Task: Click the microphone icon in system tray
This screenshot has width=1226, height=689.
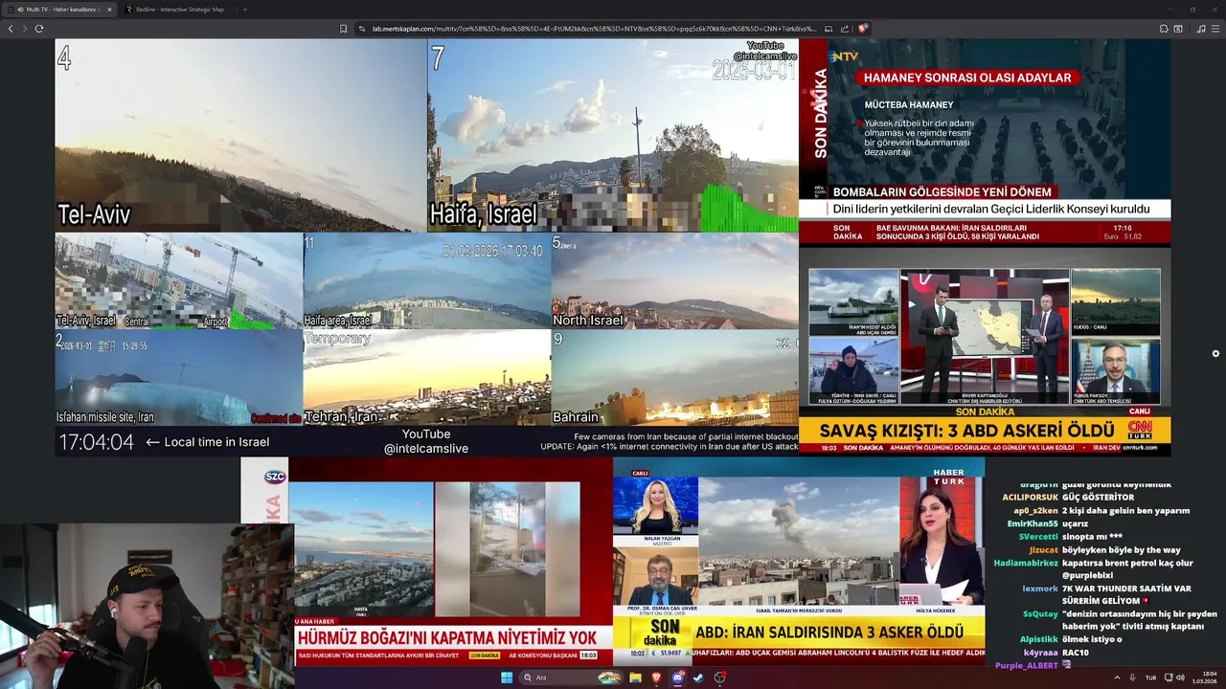Action: click(x=1133, y=678)
